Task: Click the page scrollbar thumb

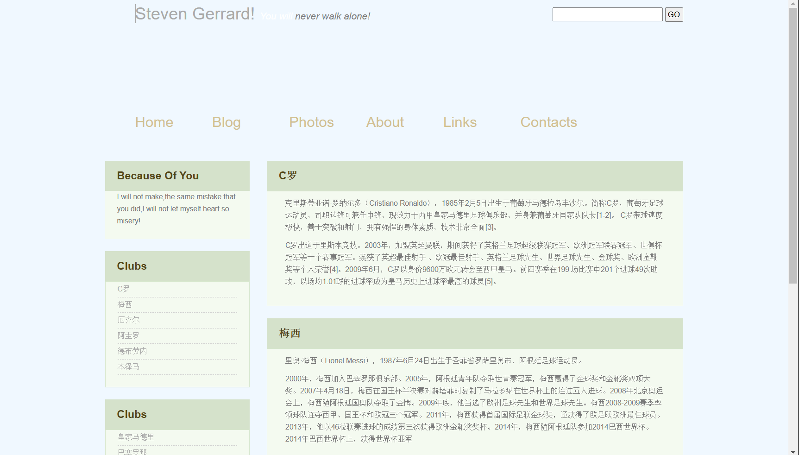Action: (793, 145)
